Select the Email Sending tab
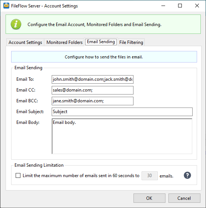 pyautogui.click(x=101, y=42)
